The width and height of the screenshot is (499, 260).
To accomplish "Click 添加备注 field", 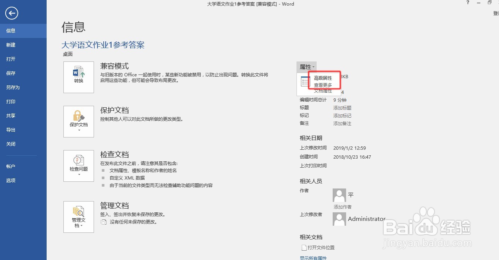I will pos(342,123).
